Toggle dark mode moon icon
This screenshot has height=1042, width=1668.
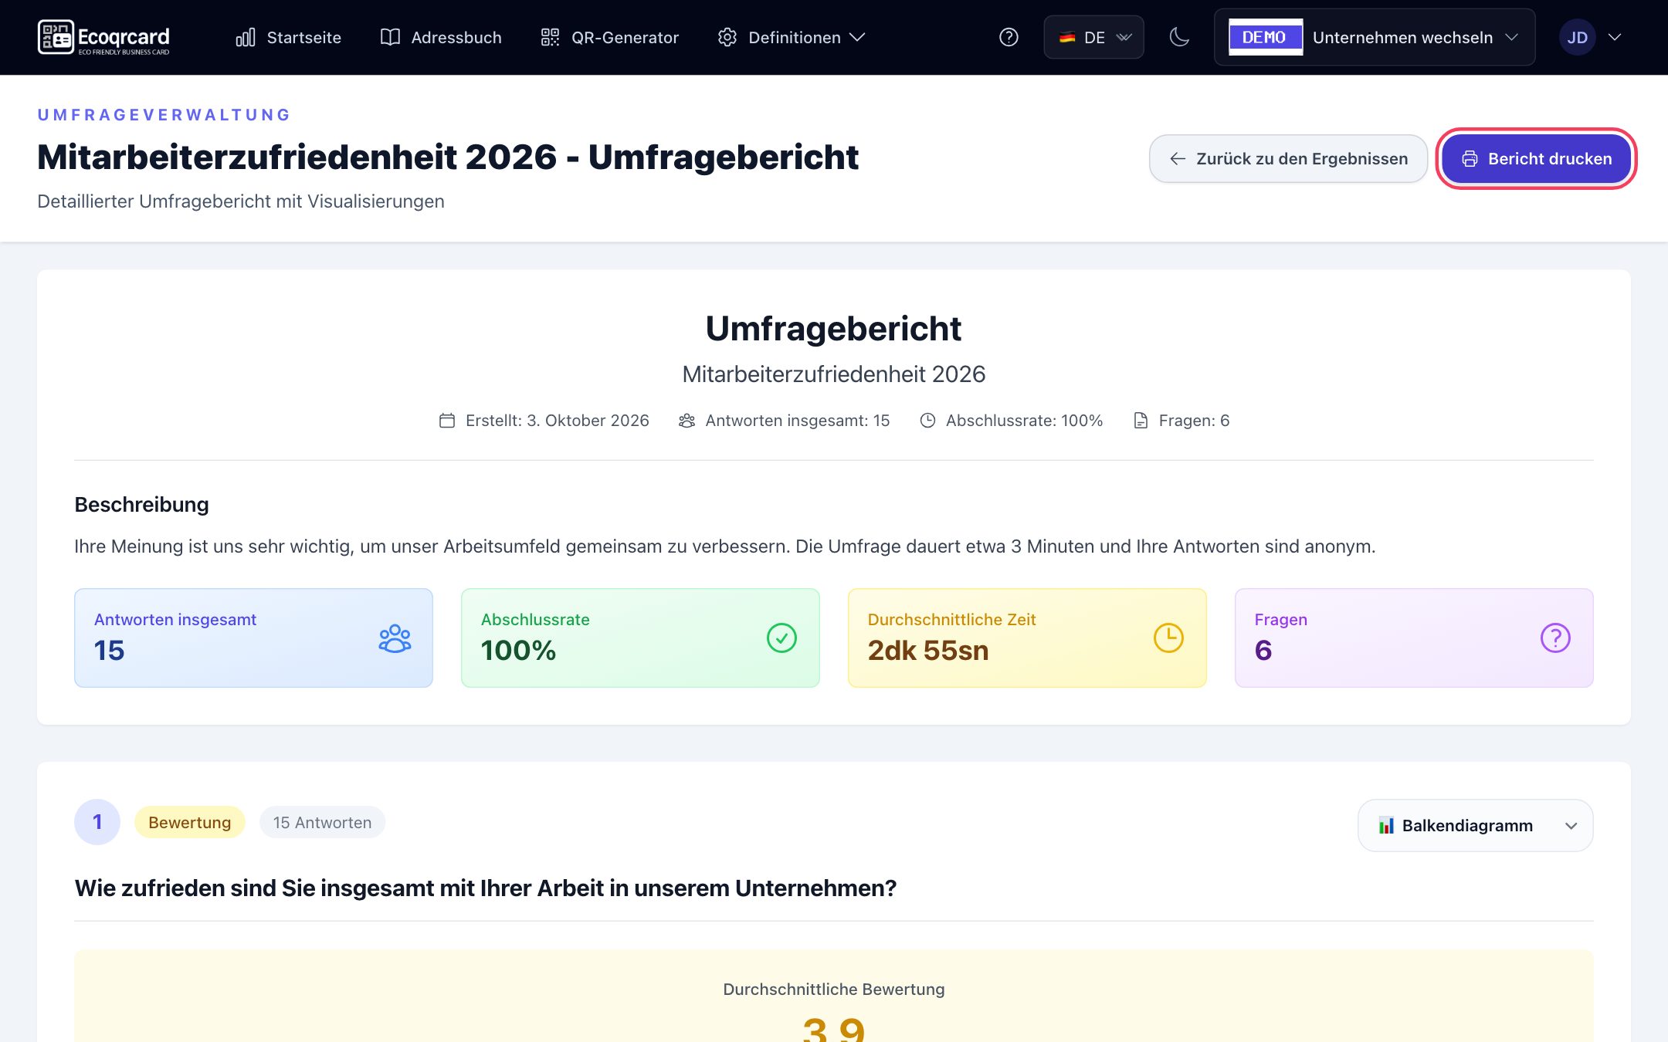[x=1179, y=37]
